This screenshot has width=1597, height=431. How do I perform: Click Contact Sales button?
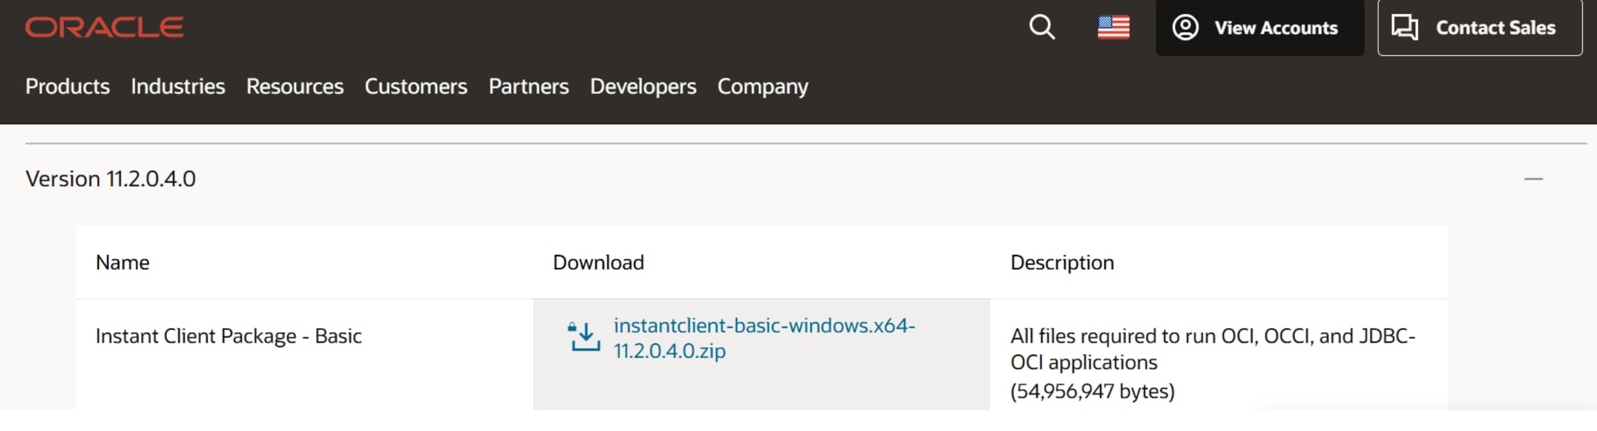[1480, 27]
